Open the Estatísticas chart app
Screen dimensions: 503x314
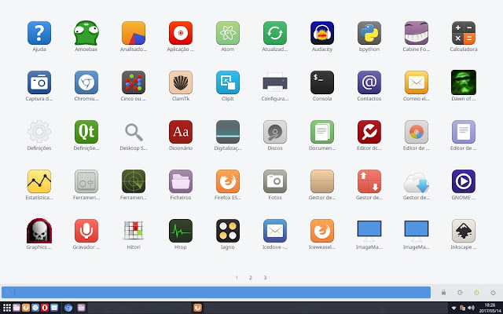click(39, 181)
